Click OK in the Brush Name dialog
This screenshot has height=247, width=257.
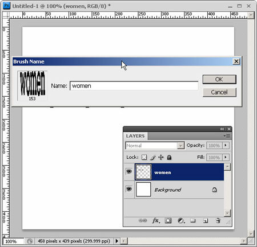click(219, 79)
